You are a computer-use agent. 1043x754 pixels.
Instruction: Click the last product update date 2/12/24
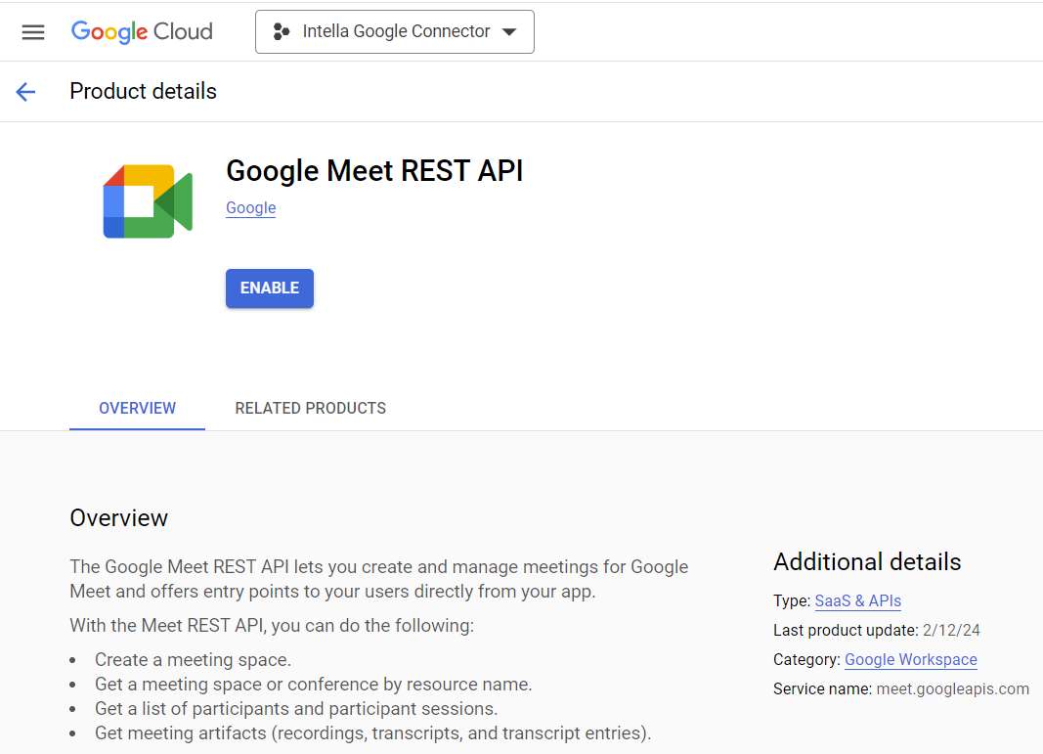(x=951, y=630)
